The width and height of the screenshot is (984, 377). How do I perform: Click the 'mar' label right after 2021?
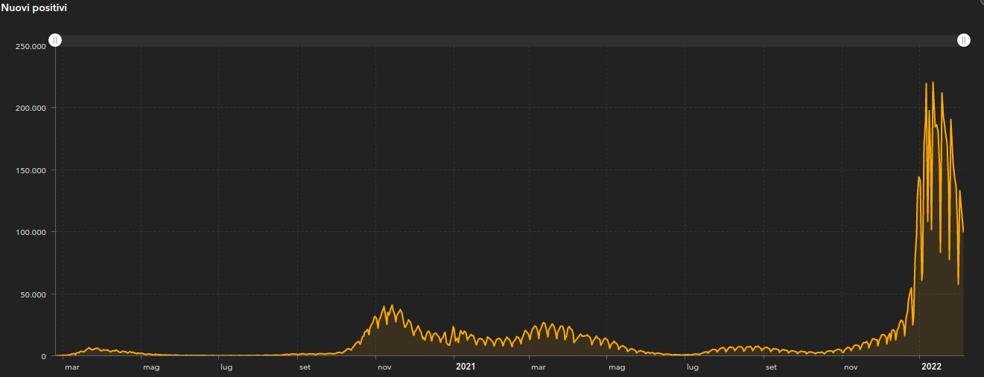click(538, 367)
